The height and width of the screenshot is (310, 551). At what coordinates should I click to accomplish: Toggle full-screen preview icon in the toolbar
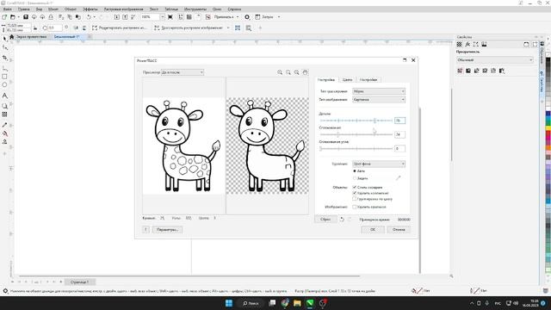pos(170,17)
